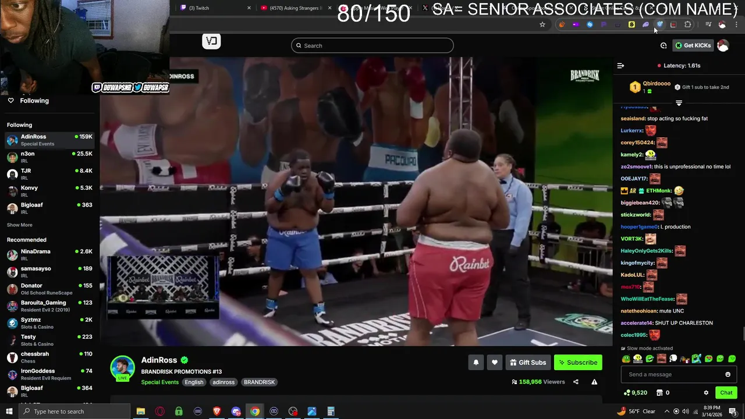Click the taskbar Type here to search box
Viewport: 745px width, 419px height.
74,411
